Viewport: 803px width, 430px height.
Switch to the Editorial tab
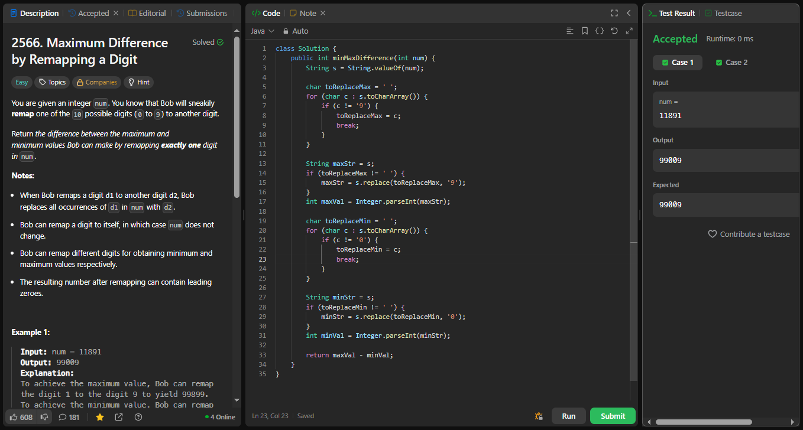pyautogui.click(x=148, y=13)
